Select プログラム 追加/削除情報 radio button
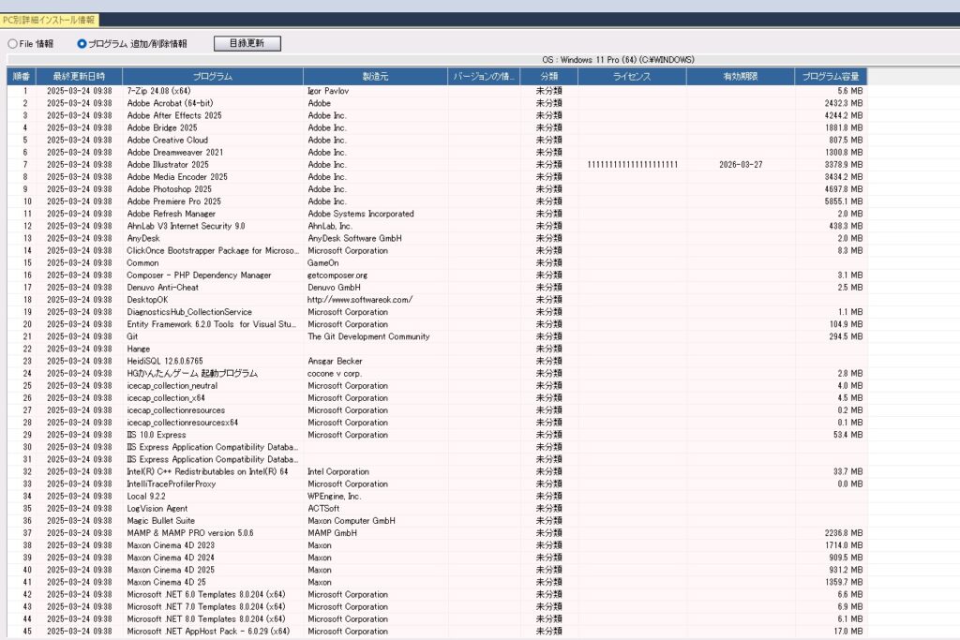The height and width of the screenshot is (640, 960). pyautogui.click(x=82, y=44)
